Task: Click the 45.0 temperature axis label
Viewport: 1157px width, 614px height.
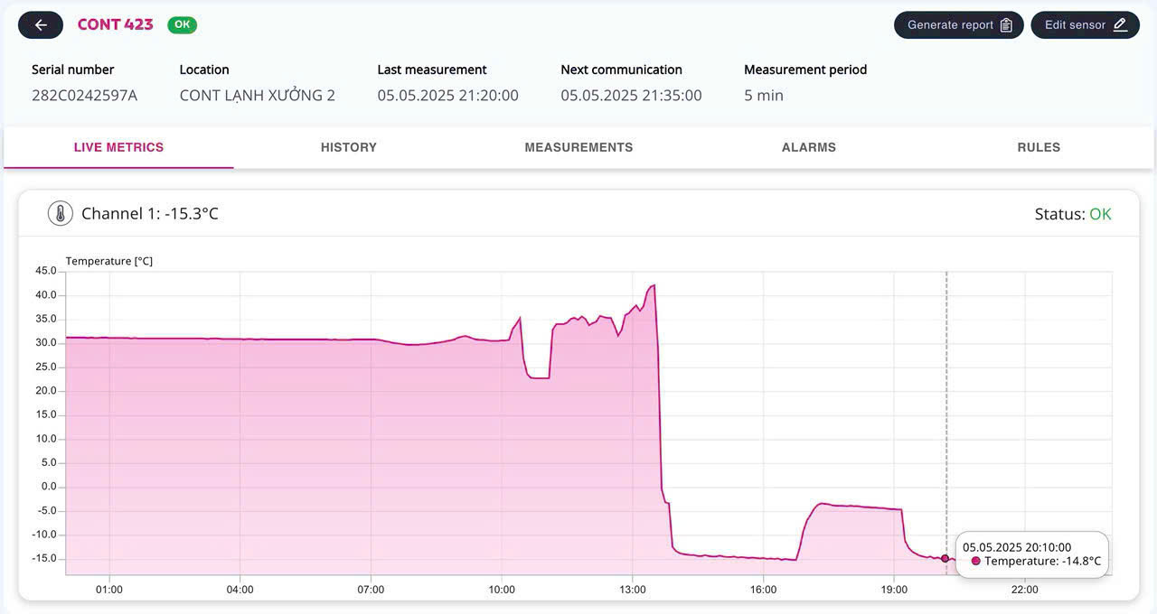Action: (46, 271)
